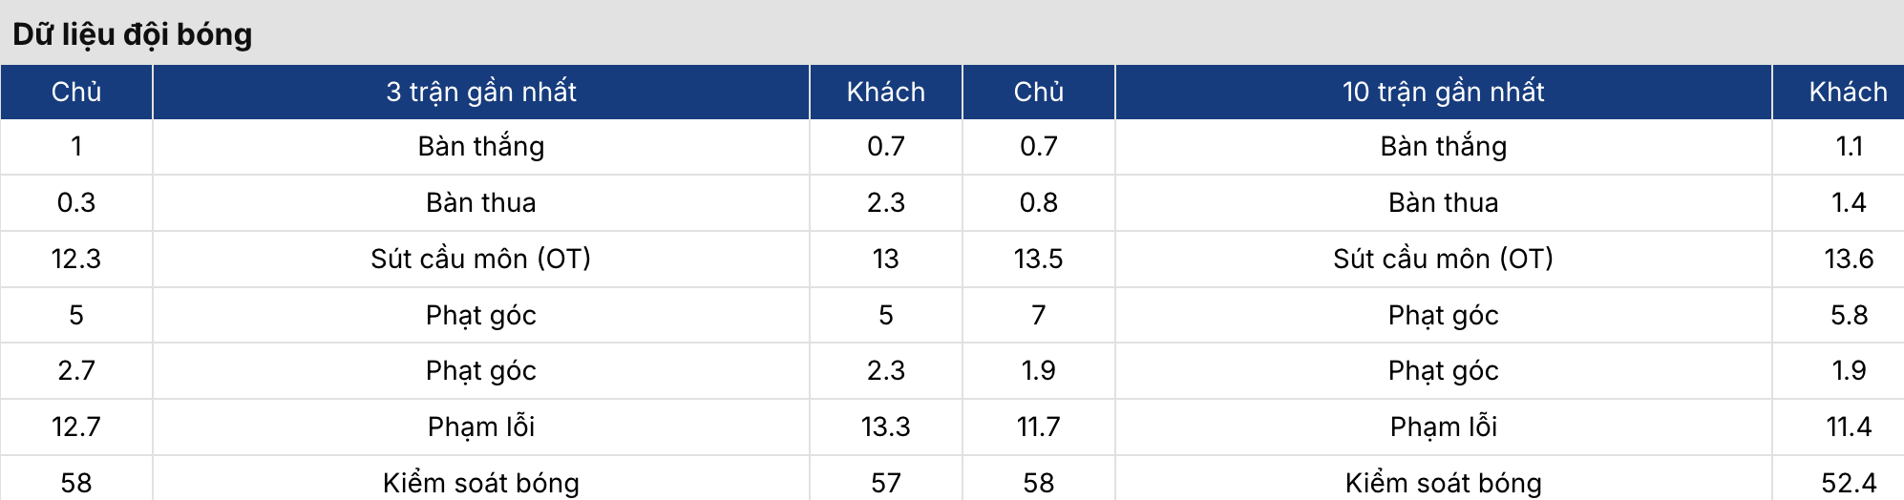Screen dimensions: 1904x500
Task: Click "Bàn thắng" label under 3 trận gần nhất
Action: (480, 146)
